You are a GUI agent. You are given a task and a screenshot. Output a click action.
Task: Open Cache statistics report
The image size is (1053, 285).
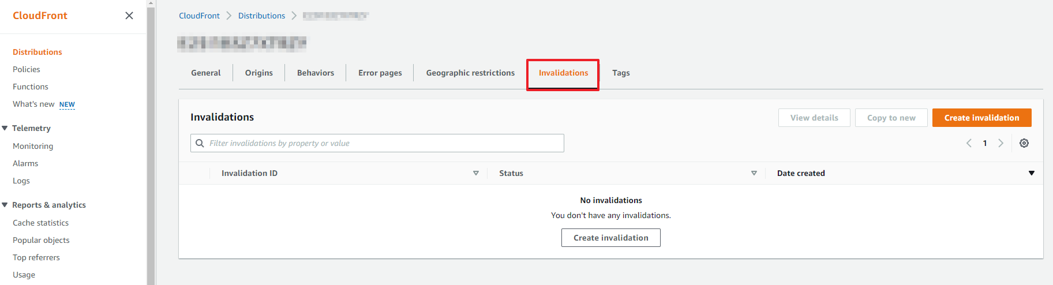[x=40, y=223]
